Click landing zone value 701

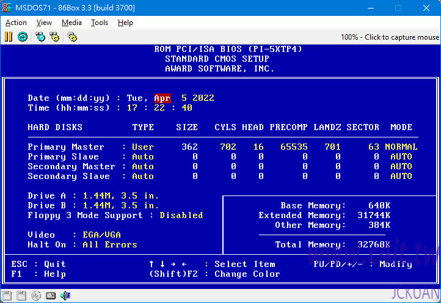[332, 147]
